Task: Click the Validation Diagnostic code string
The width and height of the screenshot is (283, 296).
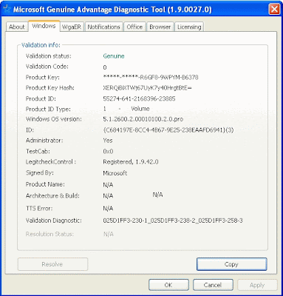Action: 173,221
